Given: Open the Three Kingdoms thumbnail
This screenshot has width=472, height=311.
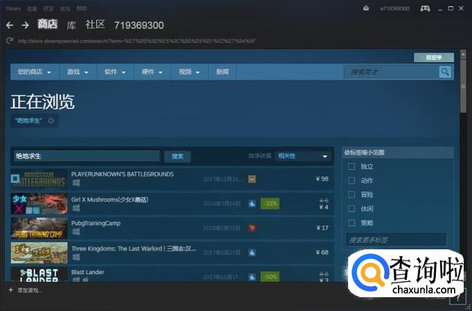Looking at the screenshot, I should [x=39, y=253].
